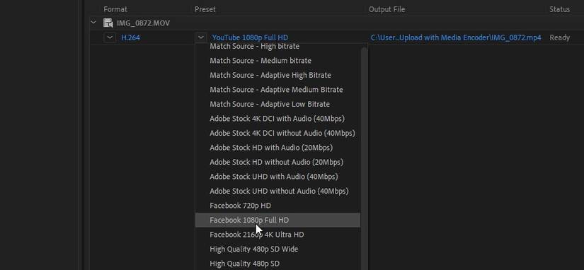Image resolution: width=584 pixels, height=270 pixels.
Task: Pick Adobe Stock HD without Audio (20Mbps)
Action: (277, 162)
